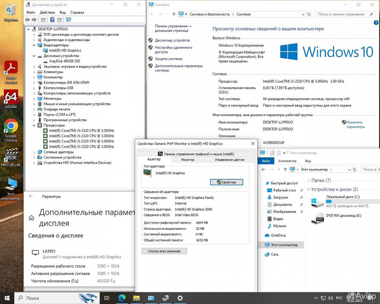380x304 pixels.
Task: Click the blue question-mark help icon in Device Manager
Action: (53, 20)
